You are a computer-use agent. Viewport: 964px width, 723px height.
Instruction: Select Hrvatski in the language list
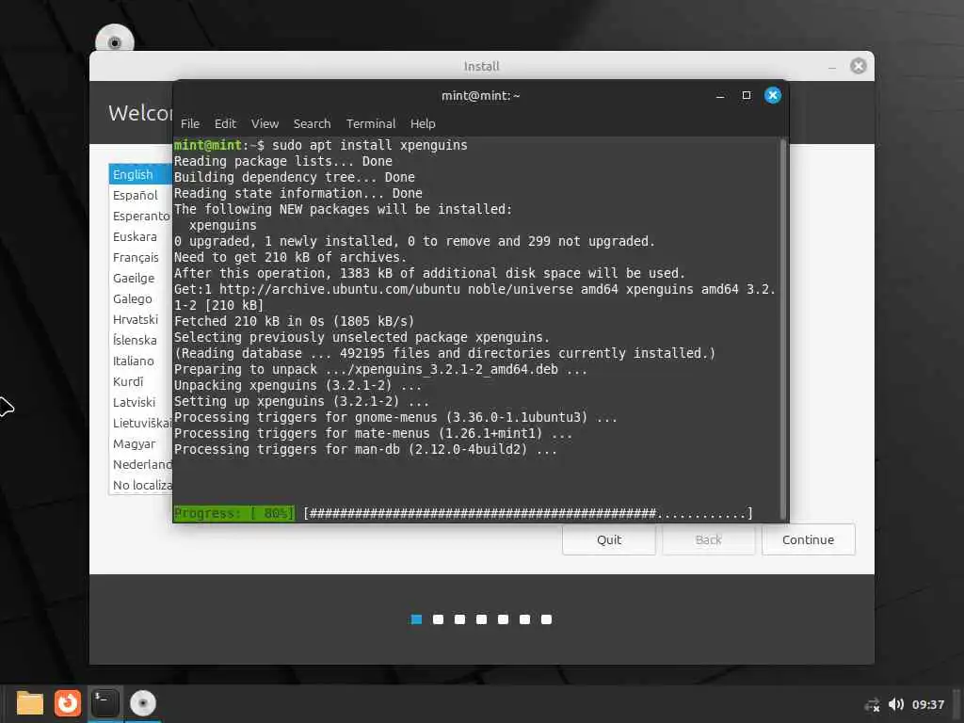[141, 319]
